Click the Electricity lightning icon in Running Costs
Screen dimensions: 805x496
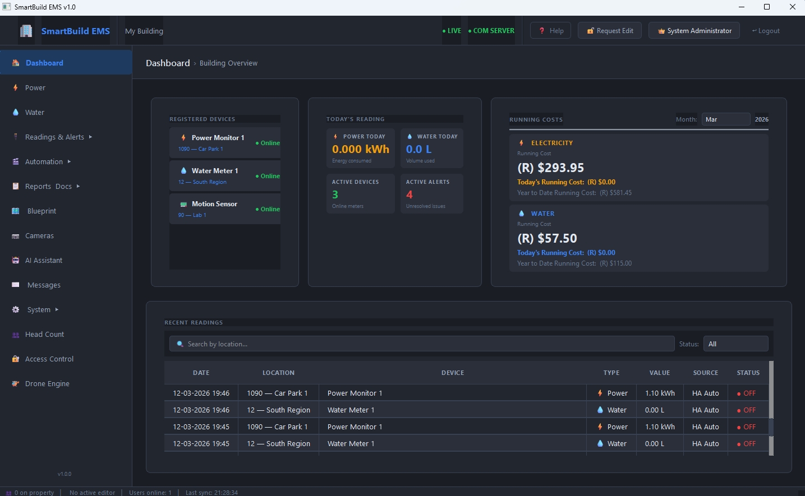coord(521,143)
